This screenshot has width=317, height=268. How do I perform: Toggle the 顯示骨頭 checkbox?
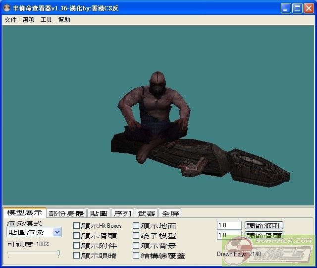(77, 236)
